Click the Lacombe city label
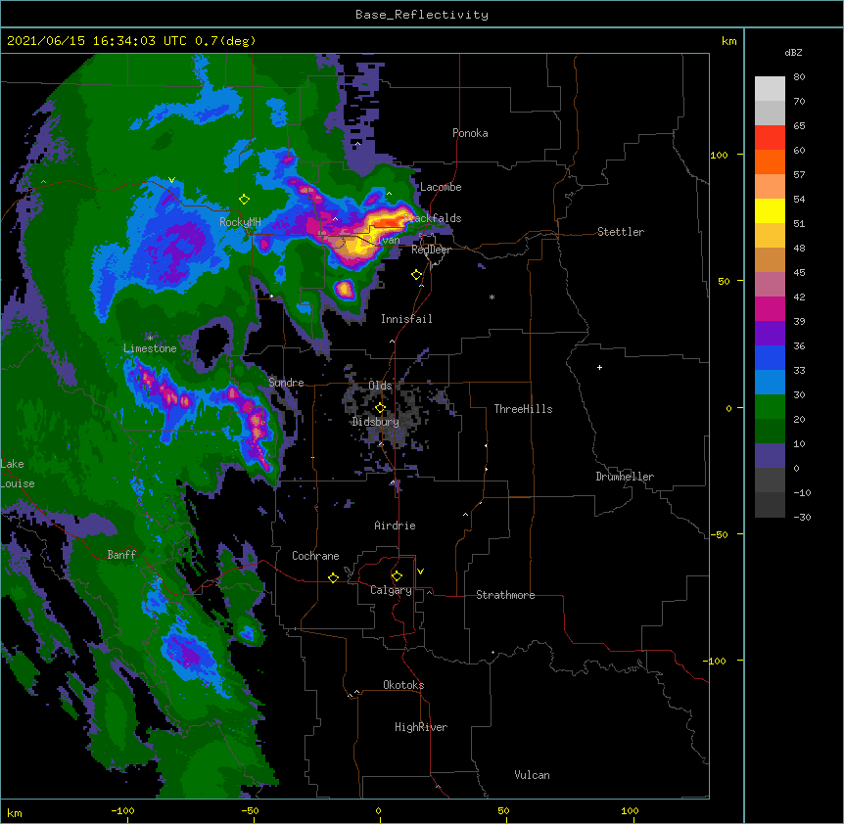The image size is (844, 824). point(441,187)
